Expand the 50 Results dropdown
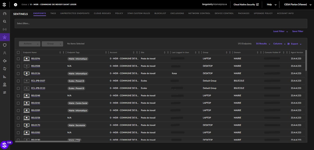This screenshot has width=314, height=150. point(263,44)
